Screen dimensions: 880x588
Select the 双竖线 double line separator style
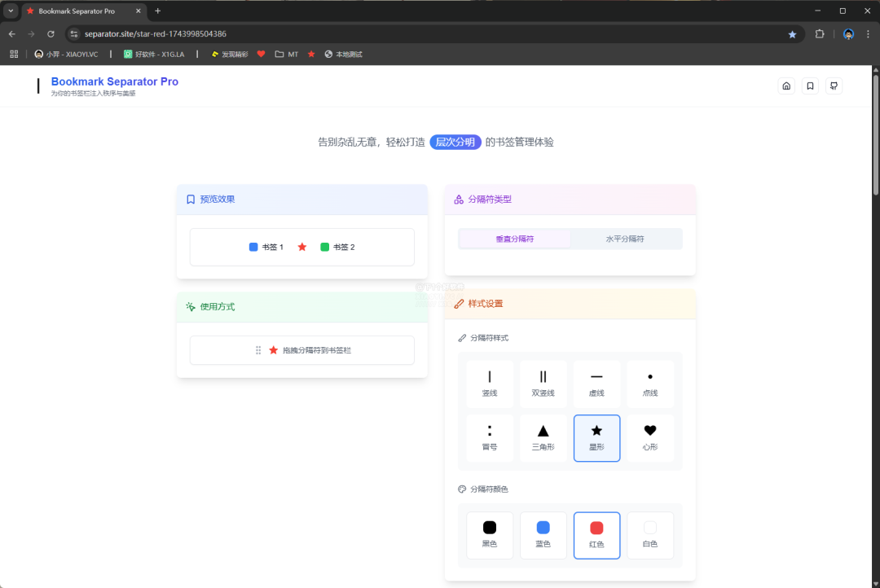(x=543, y=384)
